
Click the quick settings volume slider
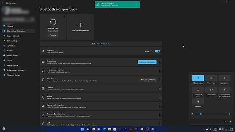211,114
